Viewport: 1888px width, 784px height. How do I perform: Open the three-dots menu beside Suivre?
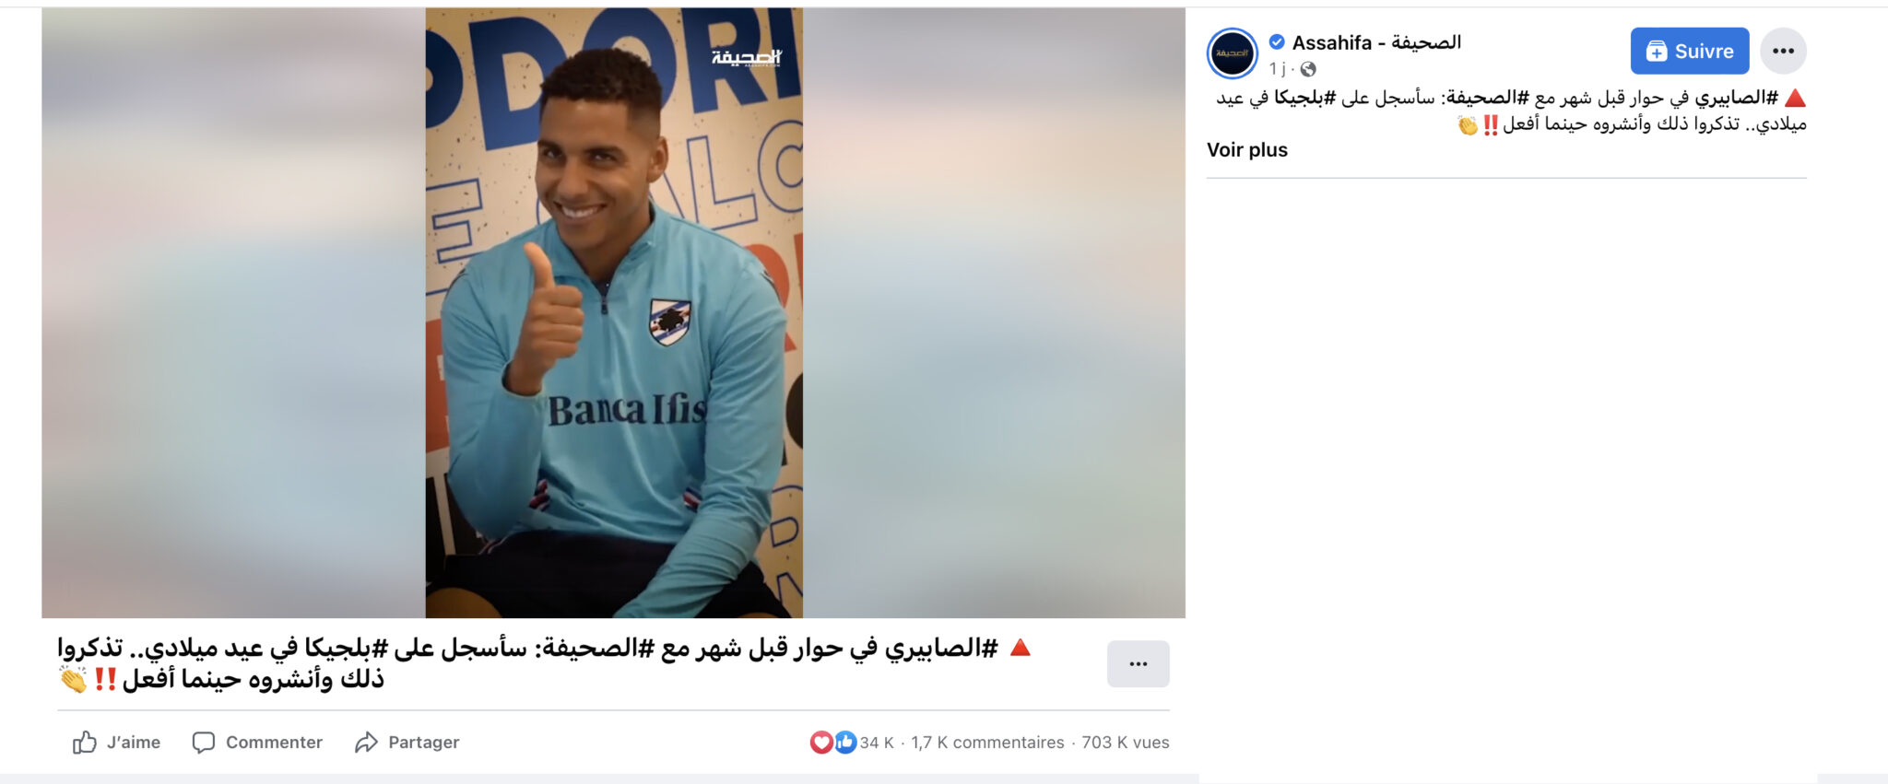(1783, 51)
